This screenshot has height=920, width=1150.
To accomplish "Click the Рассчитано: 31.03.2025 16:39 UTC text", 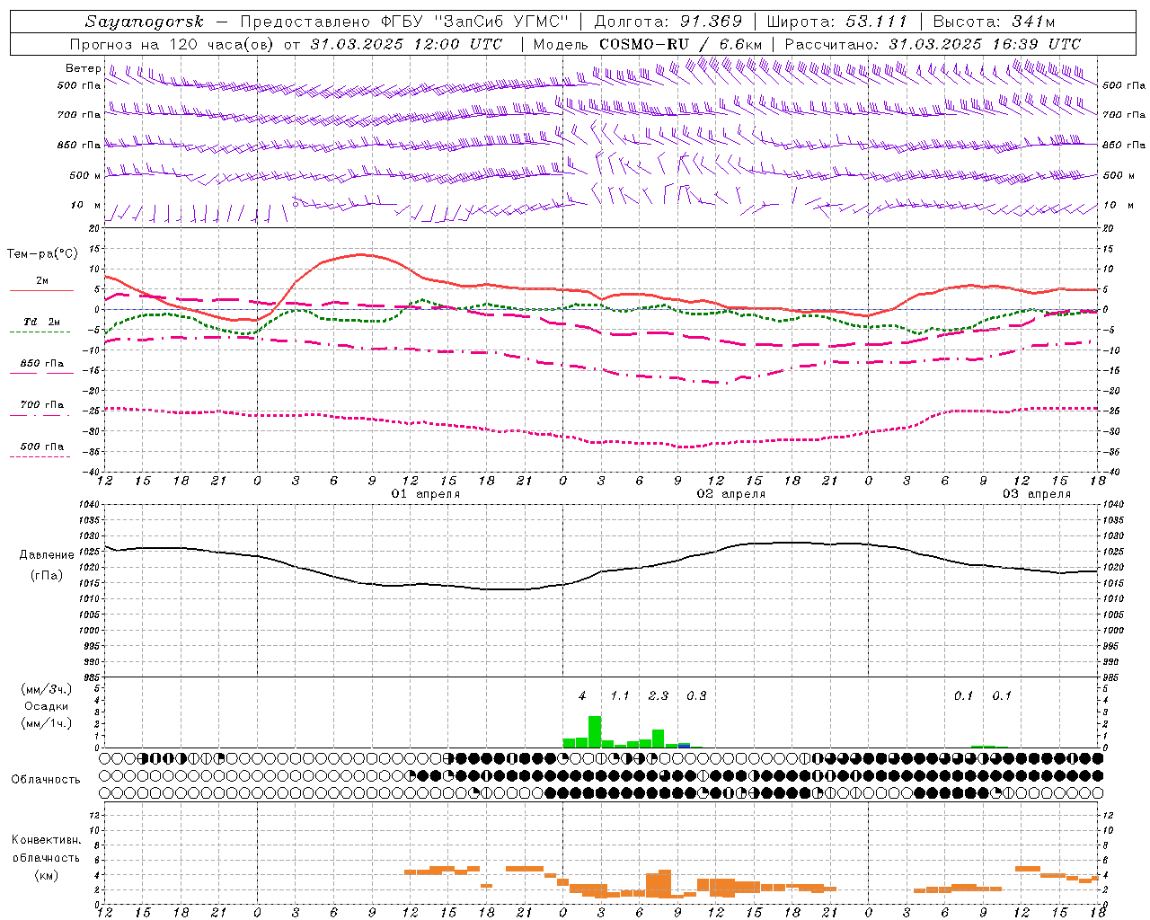I will [933, 44].
